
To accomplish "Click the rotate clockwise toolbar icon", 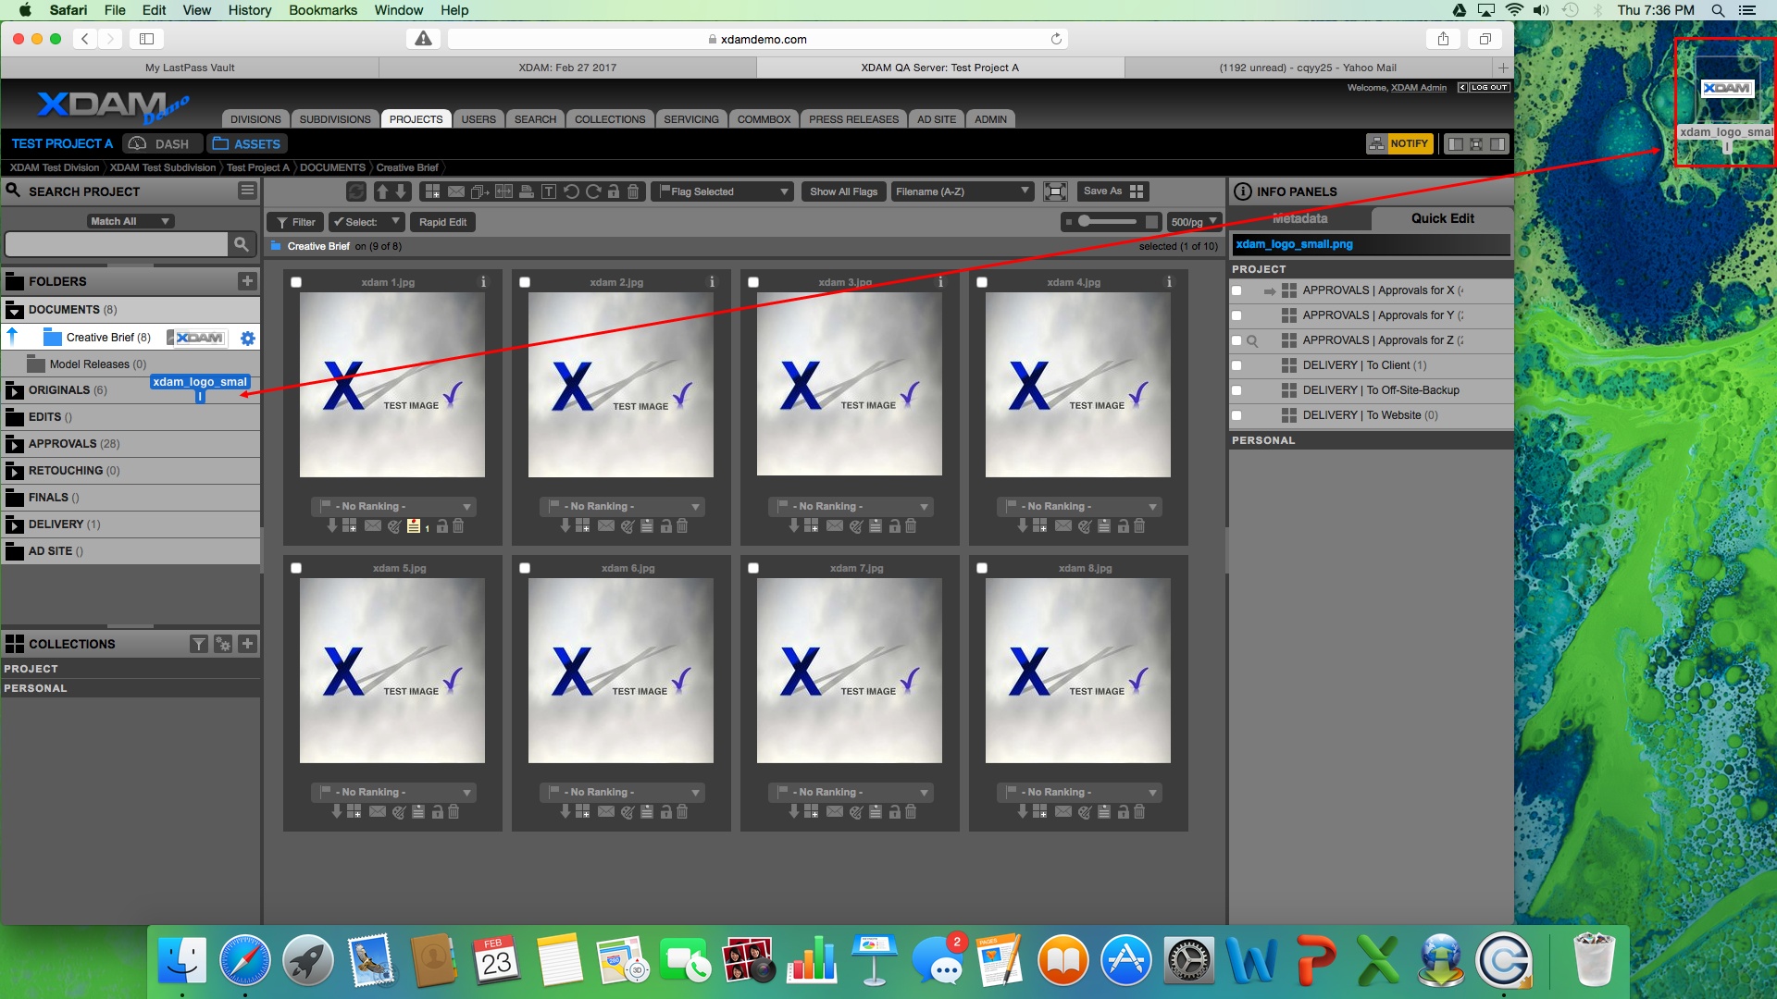I will pos(593,191).
